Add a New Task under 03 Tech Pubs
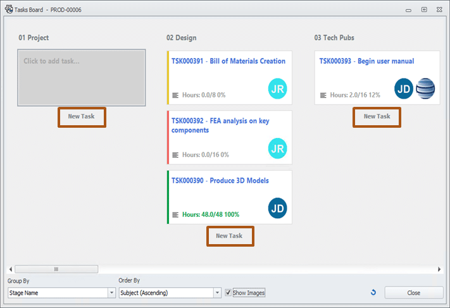450x308 pixels. (x=377, y=117)
